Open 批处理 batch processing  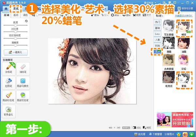click(139, 134)
